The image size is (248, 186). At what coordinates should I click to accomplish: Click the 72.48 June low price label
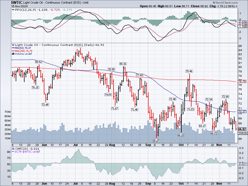[45, 104]
